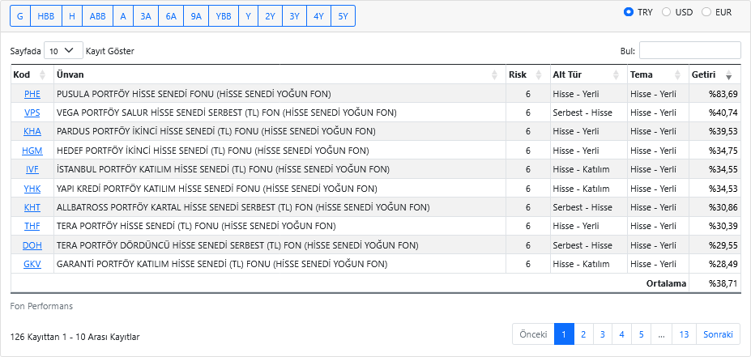Select the 9A period button
This screenshot has height=357, width=751.
(x=196, y=16)
